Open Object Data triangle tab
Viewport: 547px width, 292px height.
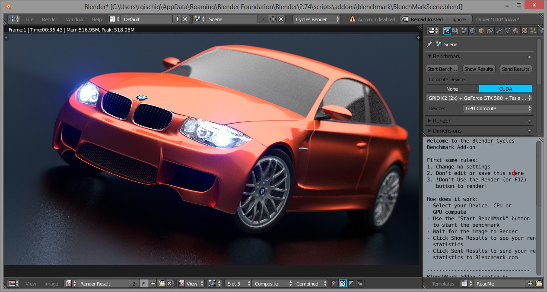[507, 31]
